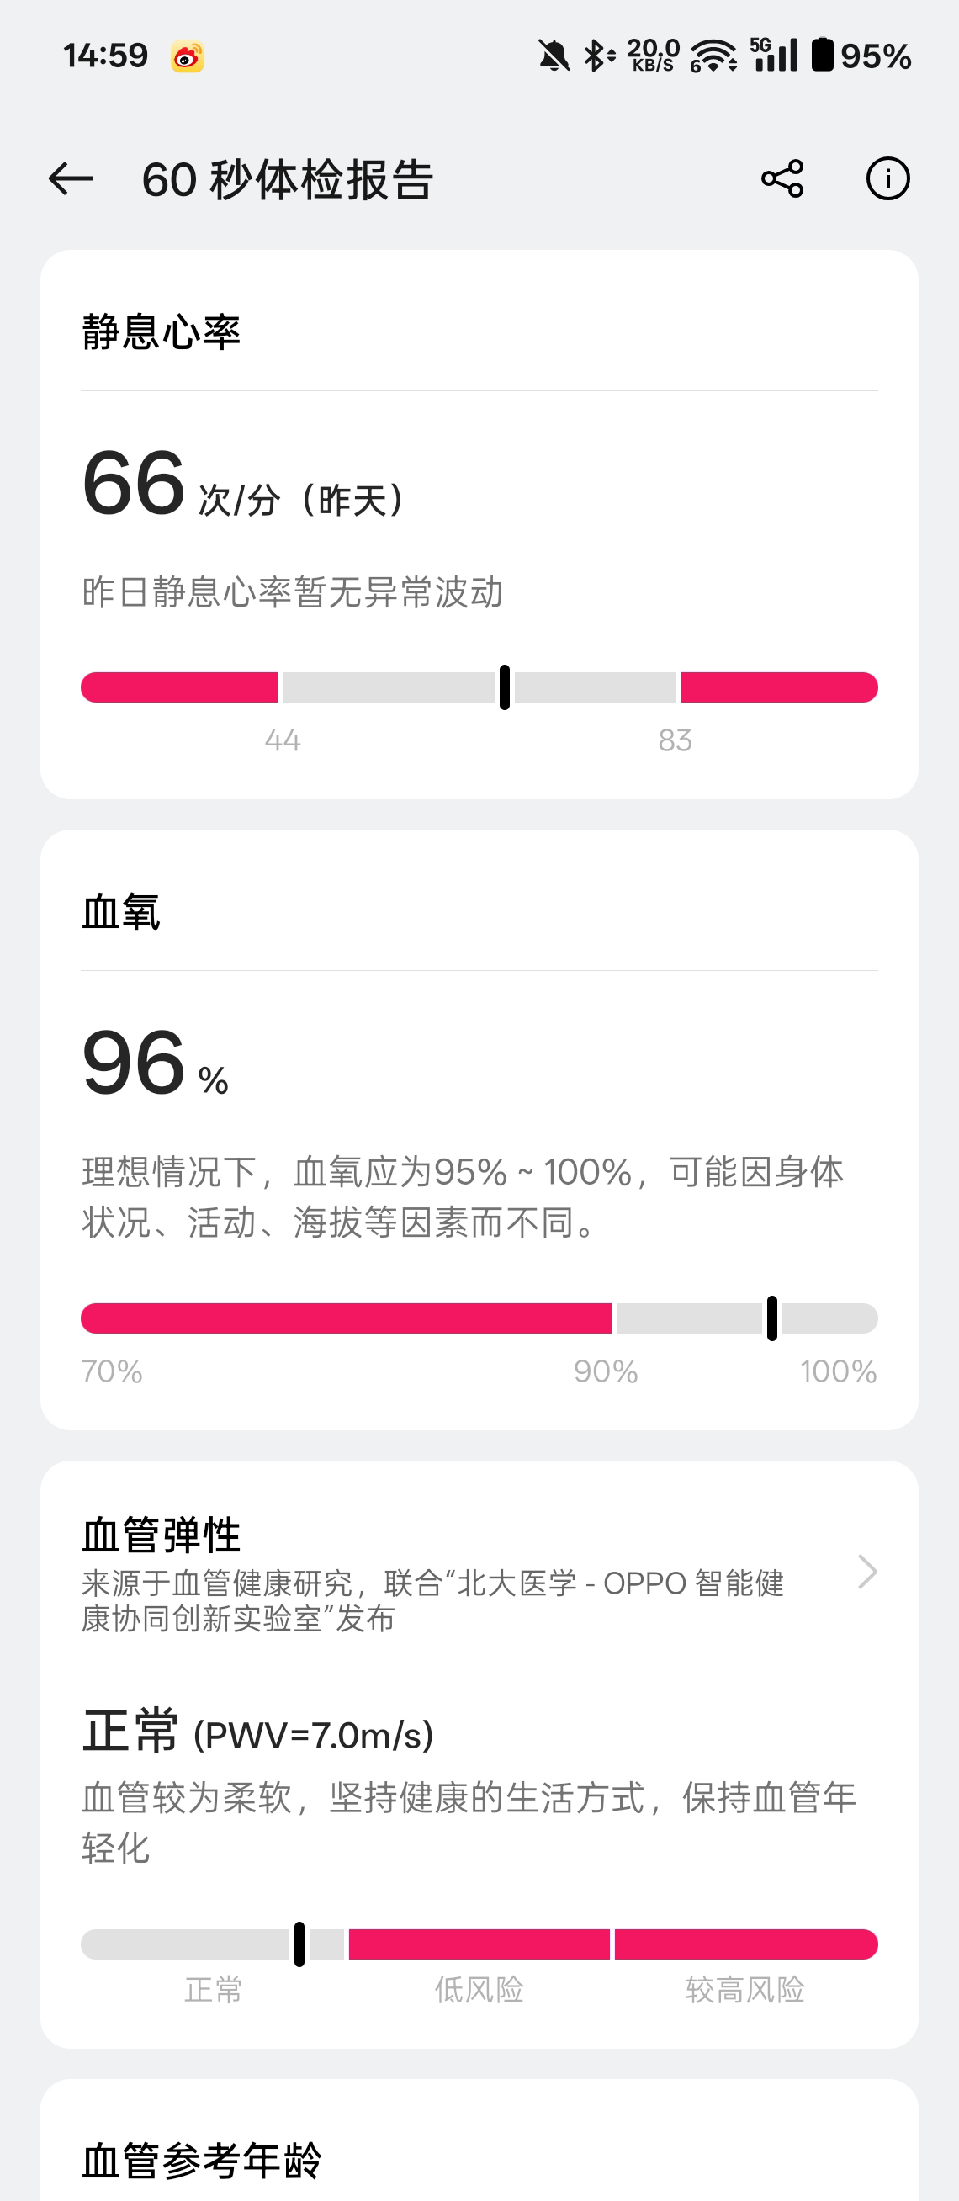Tap the blood oxygen bar marker
This screenshot has height=2201, width=959.
coord(772,1318)
